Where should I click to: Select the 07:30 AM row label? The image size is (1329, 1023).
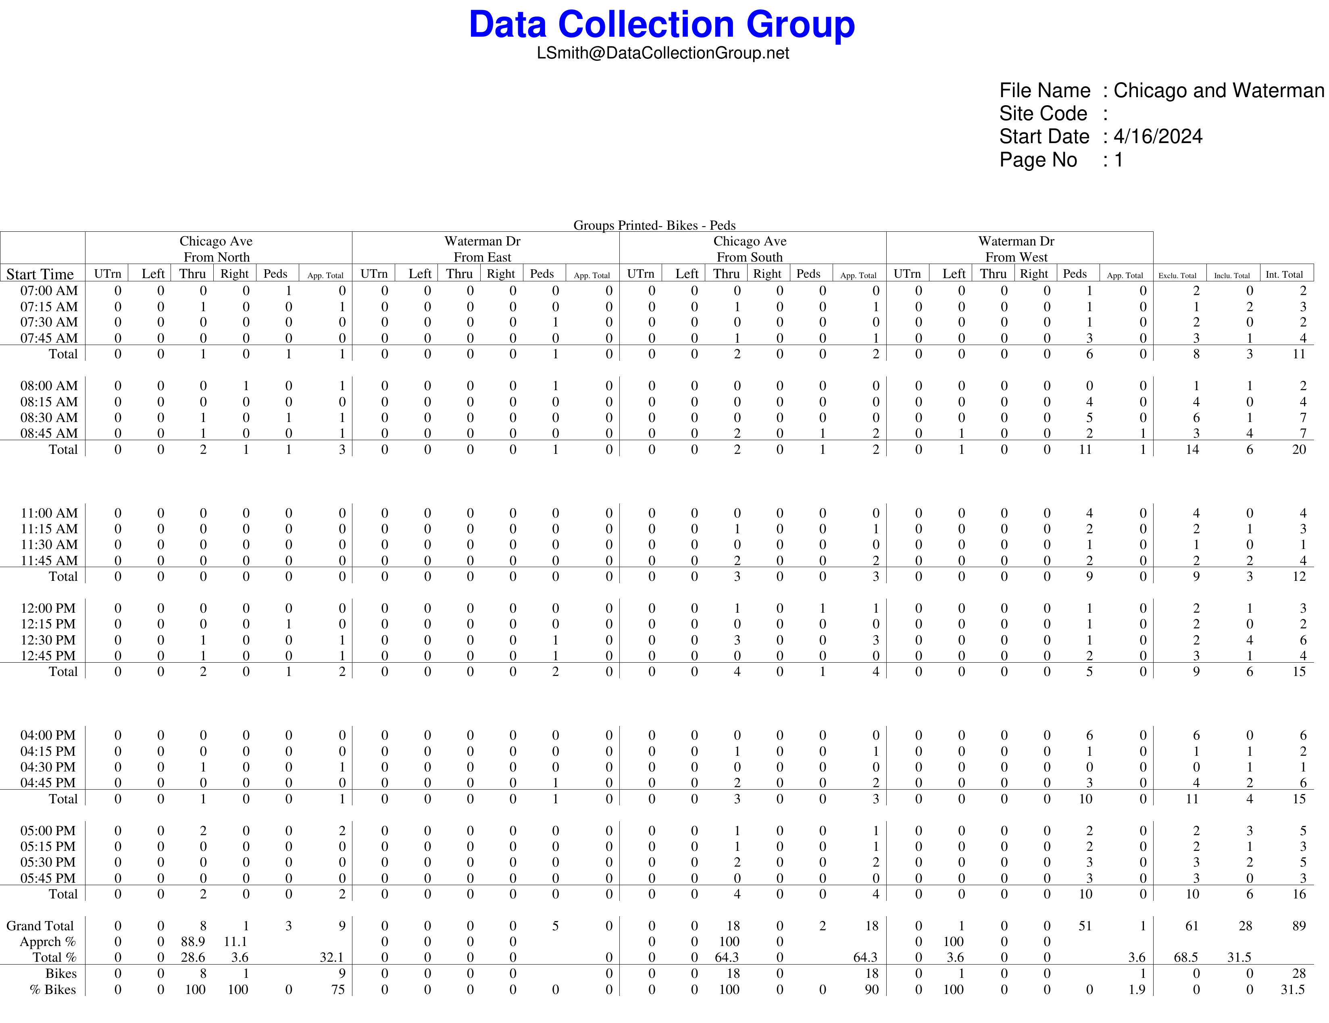[49, 322]
